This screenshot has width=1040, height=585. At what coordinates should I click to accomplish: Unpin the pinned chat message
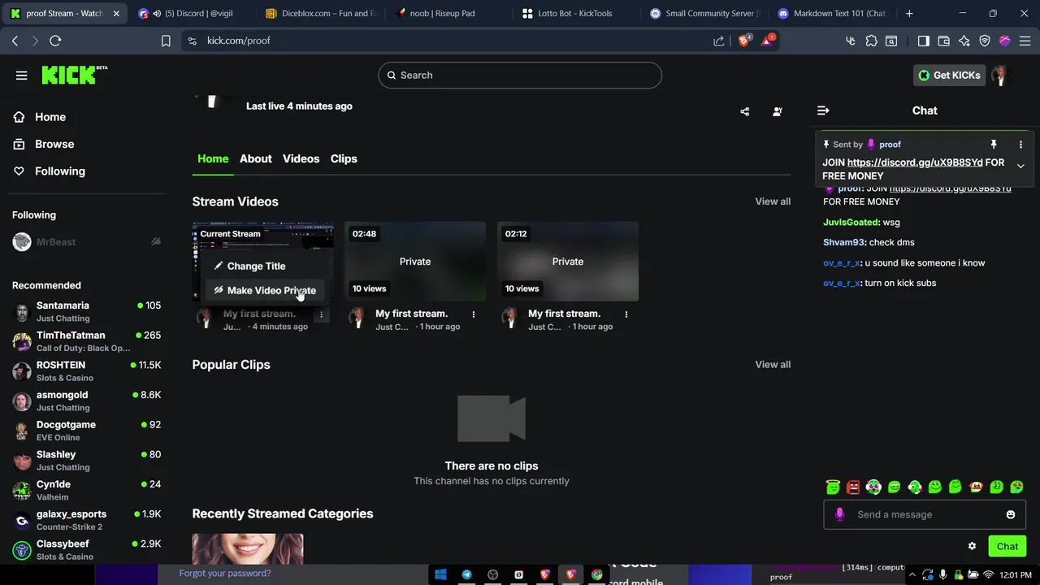(993, 145)
